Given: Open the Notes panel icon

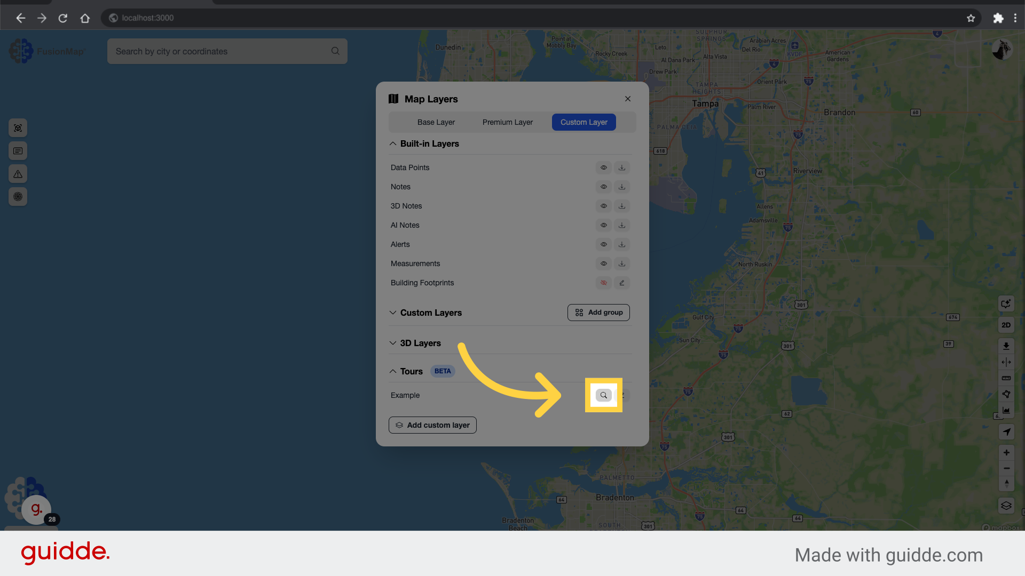Looking at the screenshot, I should coord(18,150).
